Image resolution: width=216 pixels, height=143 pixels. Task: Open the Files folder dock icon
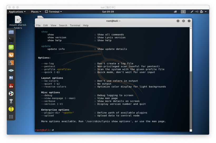(x=11, y=32)
